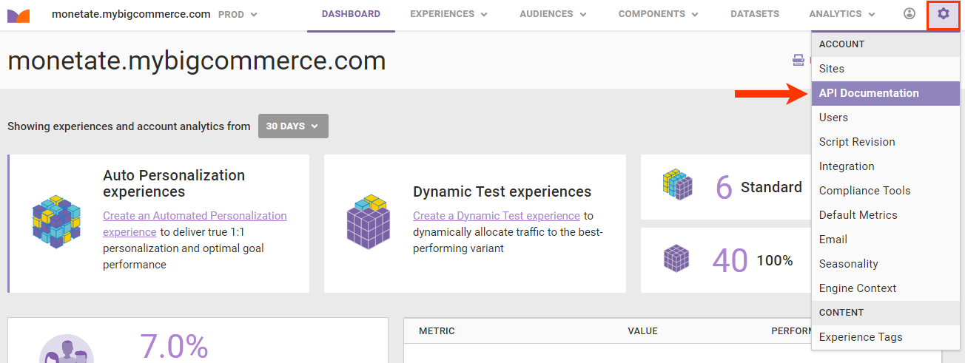
Task: Expand the AUDIENCES menu
Action: point(553,14)
